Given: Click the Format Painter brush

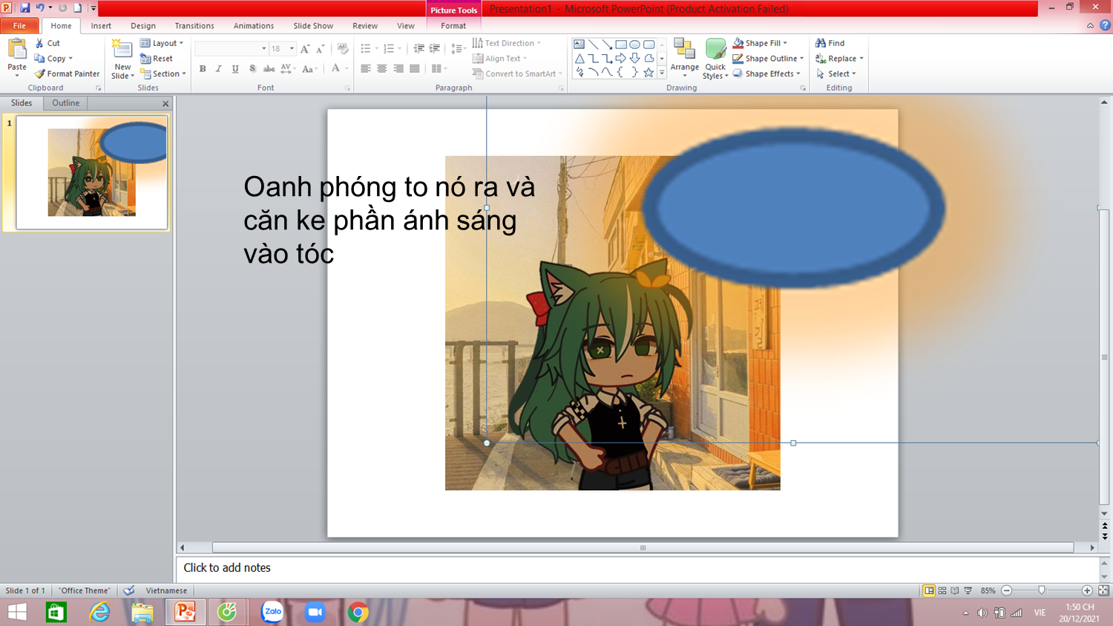Looking at the screenshot, I should click(39, 74).
